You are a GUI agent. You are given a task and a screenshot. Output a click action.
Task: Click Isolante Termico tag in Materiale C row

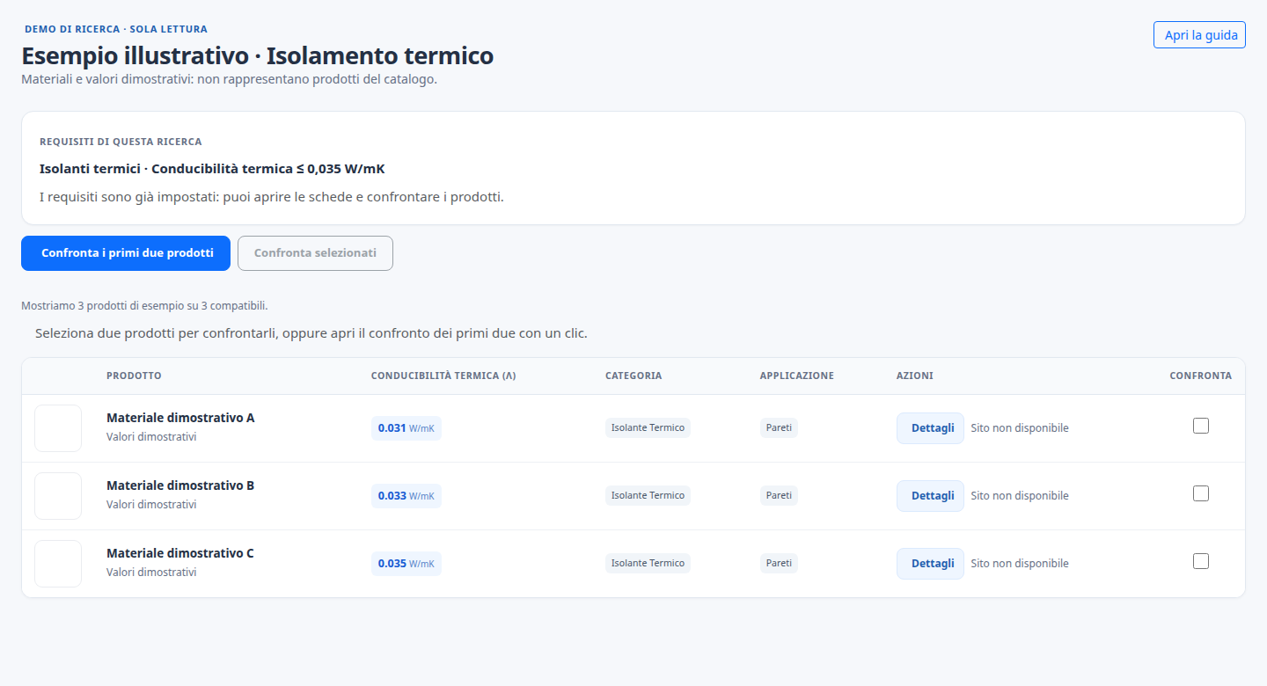tap(648, 564)
